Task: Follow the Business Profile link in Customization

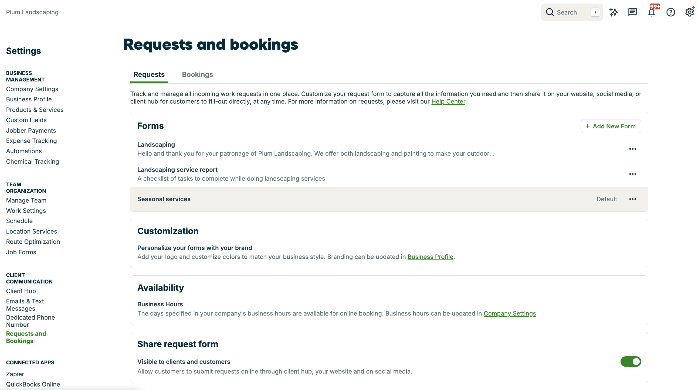Action: coord(430,257)
